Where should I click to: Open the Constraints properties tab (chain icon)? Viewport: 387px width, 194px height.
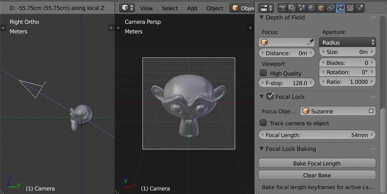tap(330, 8)
